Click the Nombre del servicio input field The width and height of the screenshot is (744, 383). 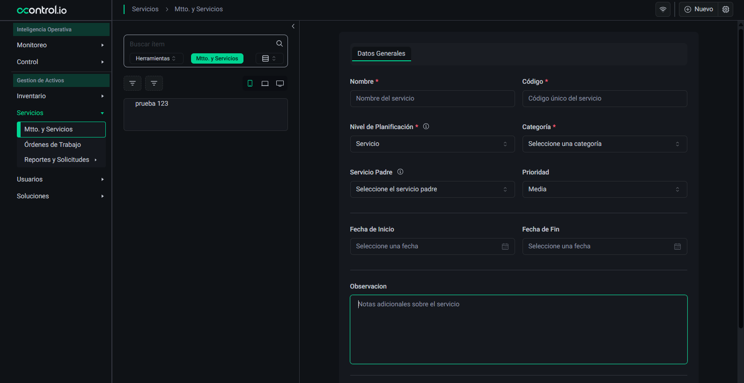[x=432, y=99]
